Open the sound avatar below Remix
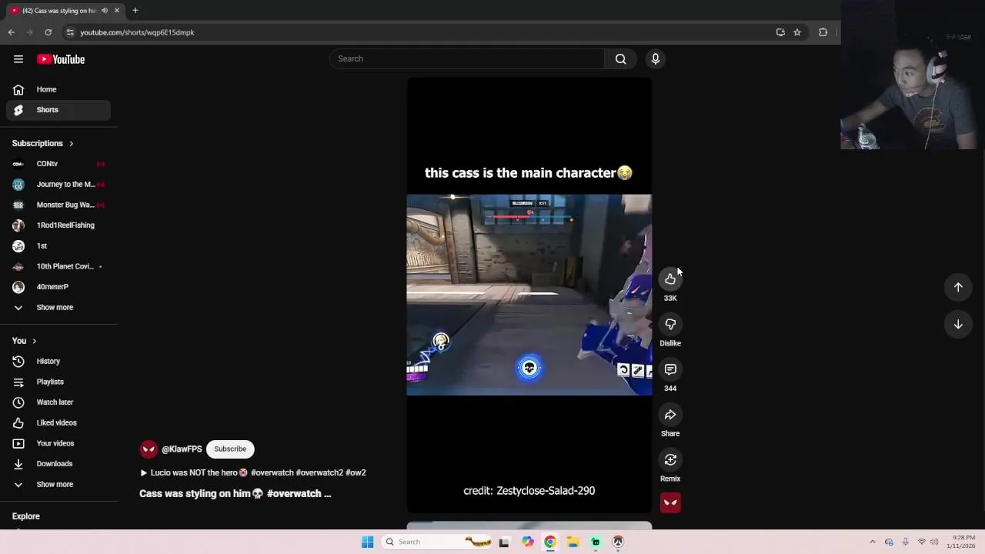 point(670,502)
